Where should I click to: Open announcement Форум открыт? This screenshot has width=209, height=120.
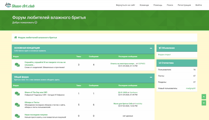tap(164, 54)
